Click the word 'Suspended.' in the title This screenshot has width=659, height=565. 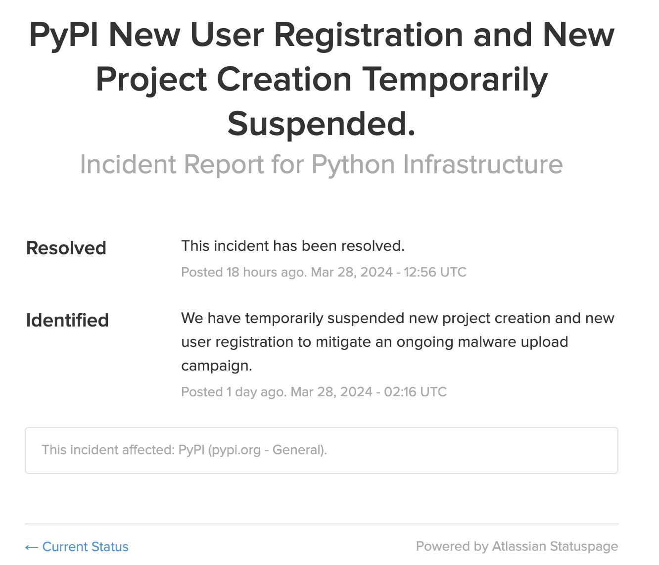pyautogui.click(x=322, y=124)
